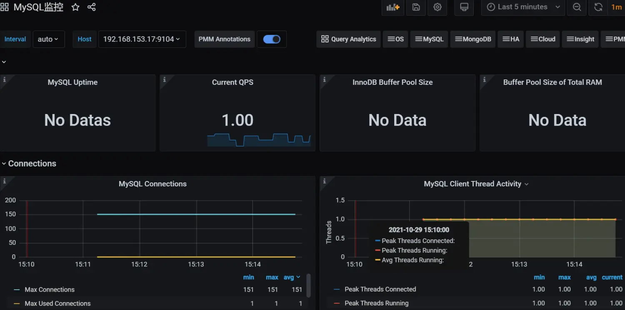Screen dimensions: 625x310
Task: Open the HA dashboards menu
Action: [510, 39]
